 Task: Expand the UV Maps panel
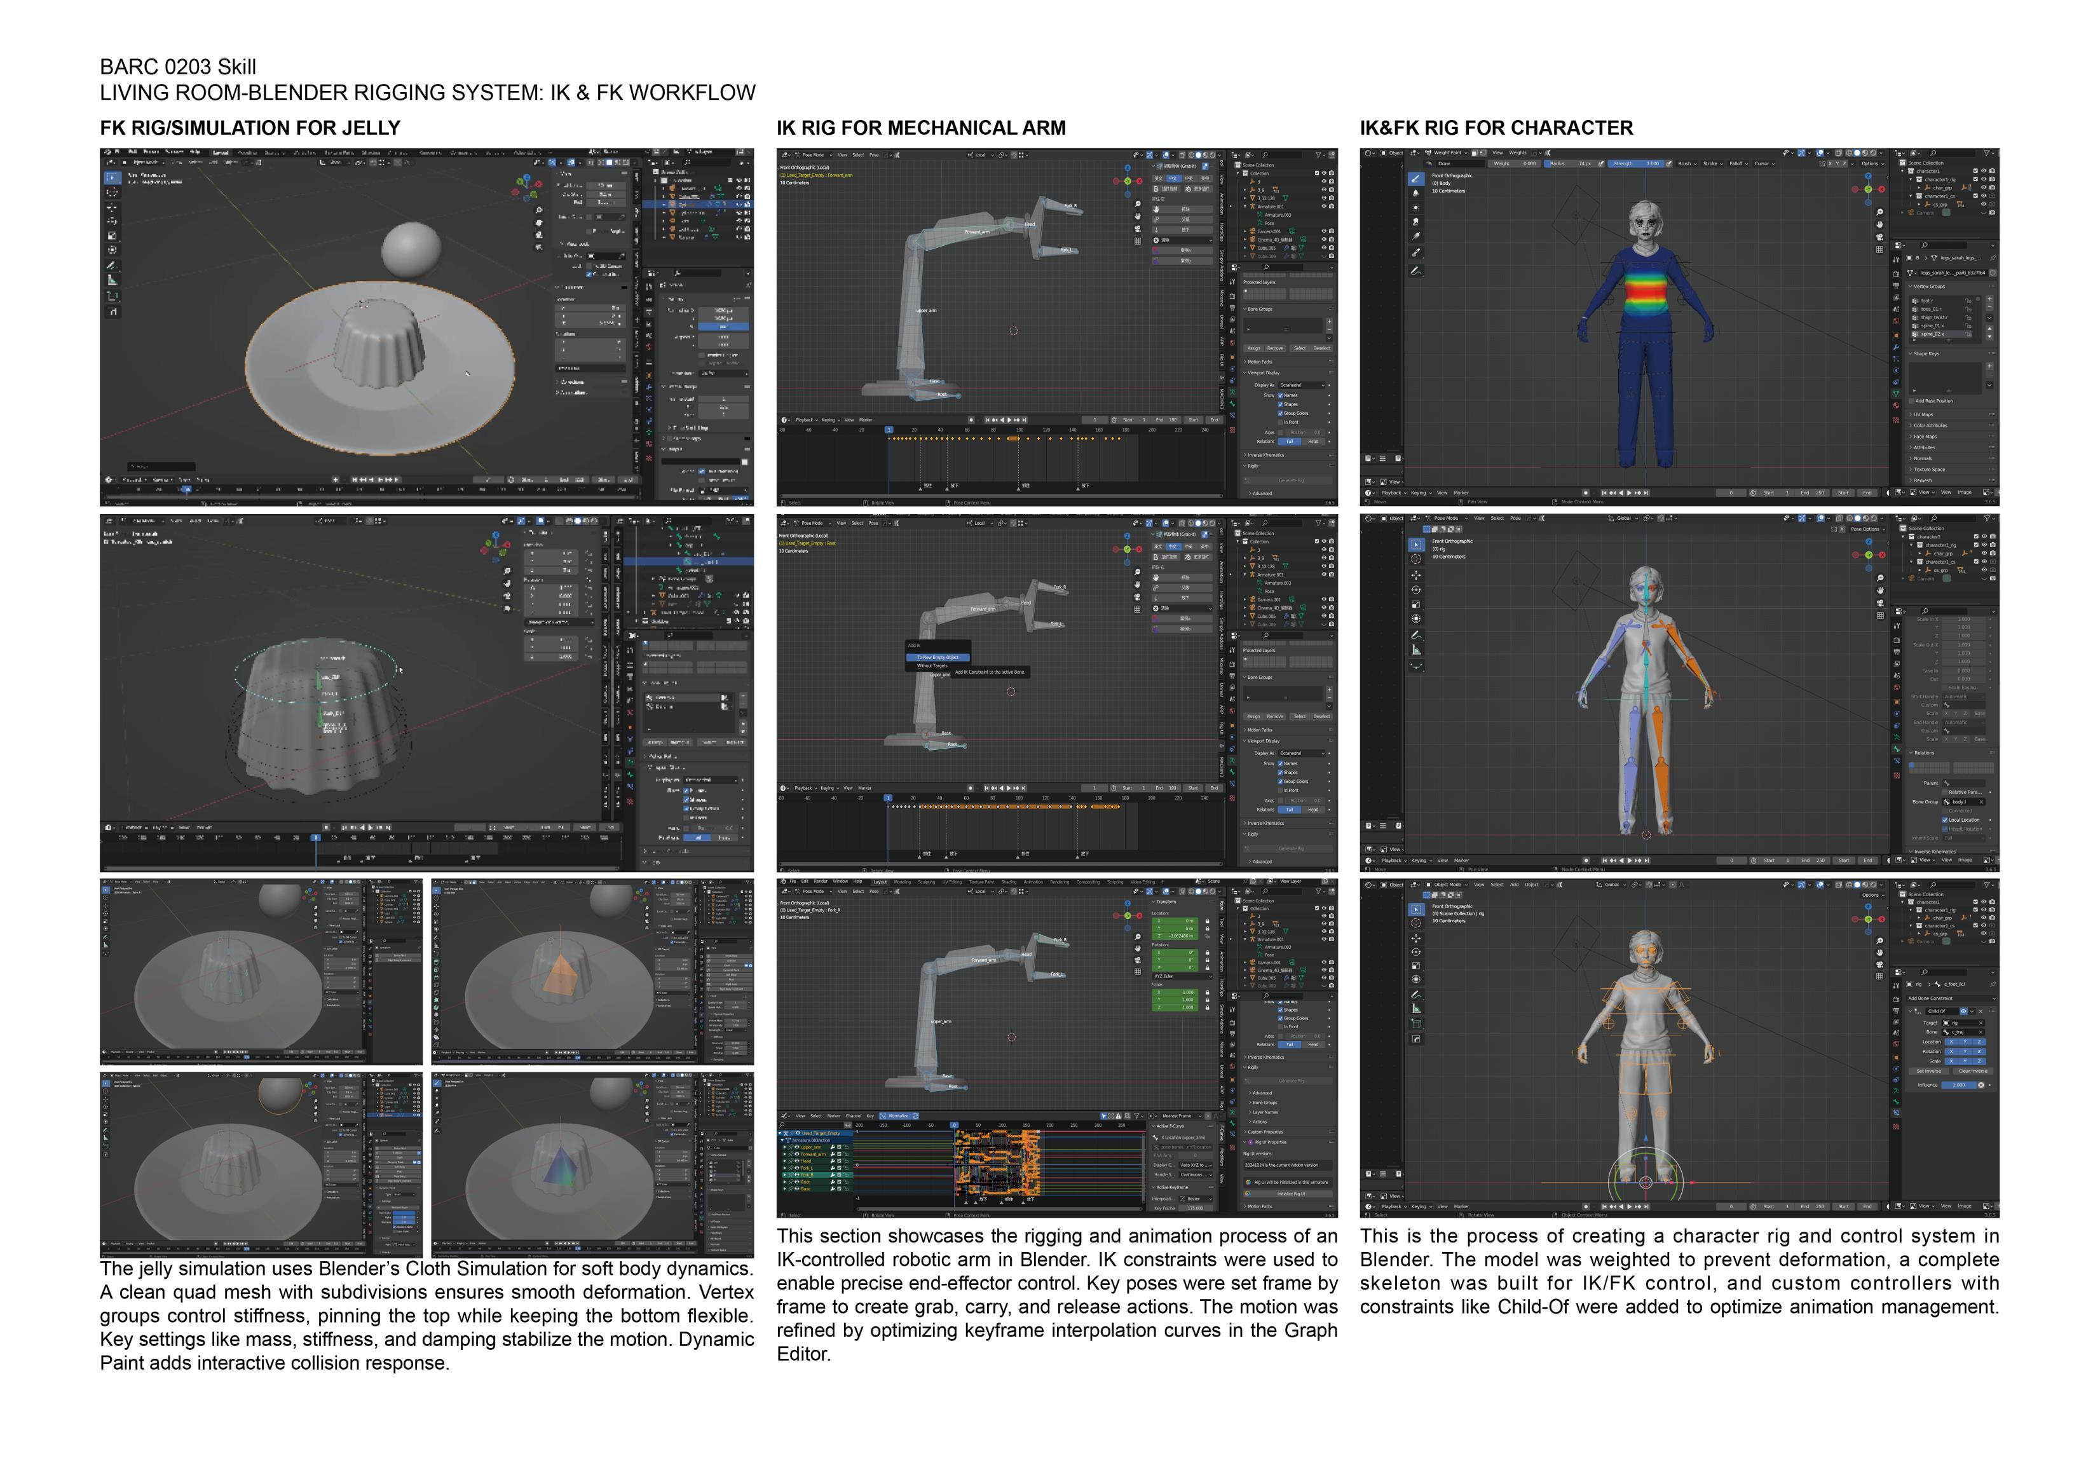(x=1923, y=414)
